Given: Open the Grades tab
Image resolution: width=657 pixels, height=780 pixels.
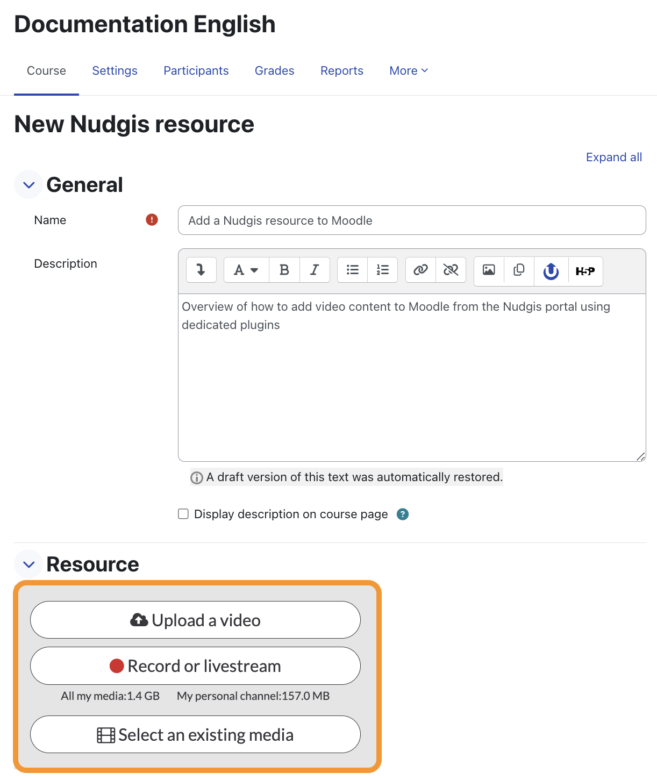Looking at the screenshot, I should (274, 70).
